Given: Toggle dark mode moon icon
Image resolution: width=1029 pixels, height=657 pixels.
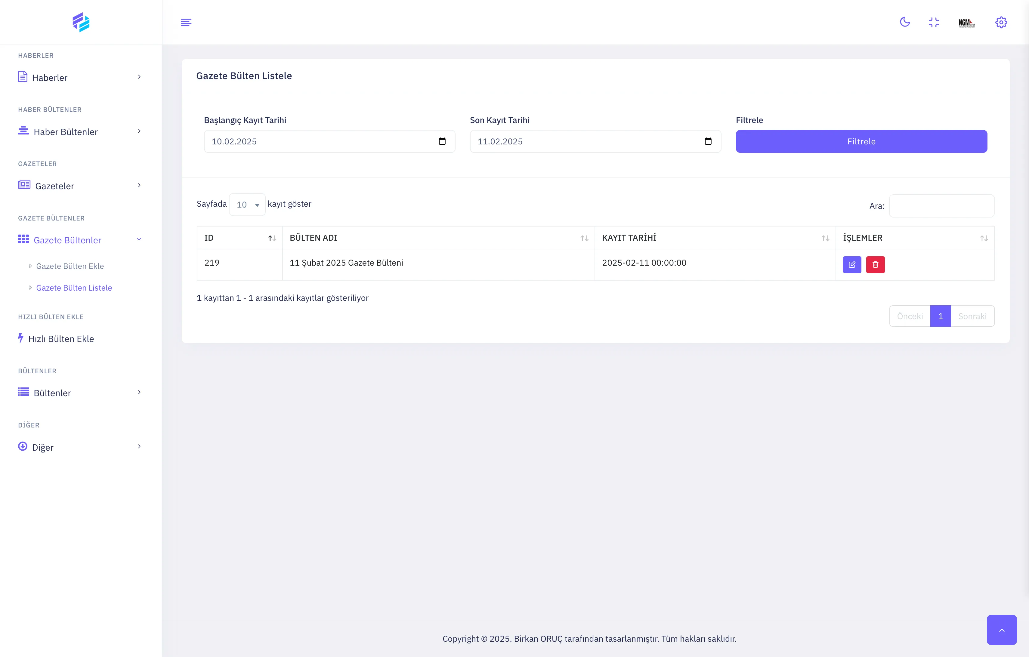Looking at the screenshot, I should point(905,22).
